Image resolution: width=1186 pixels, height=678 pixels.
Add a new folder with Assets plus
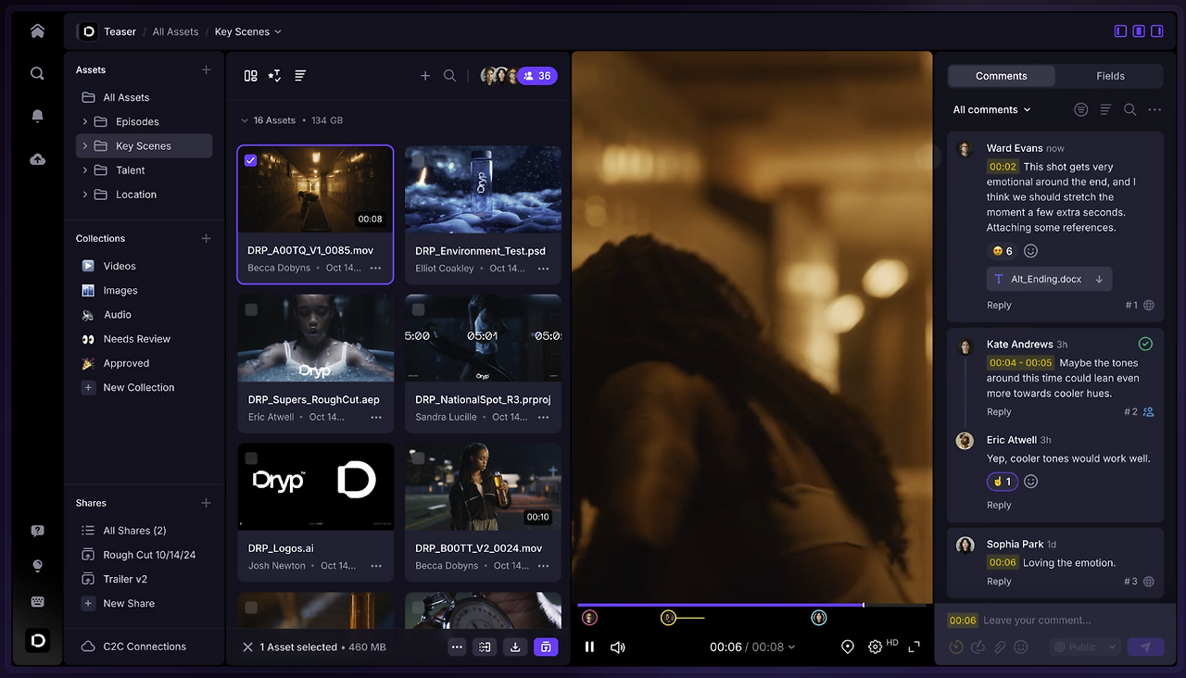pos(206,69)
